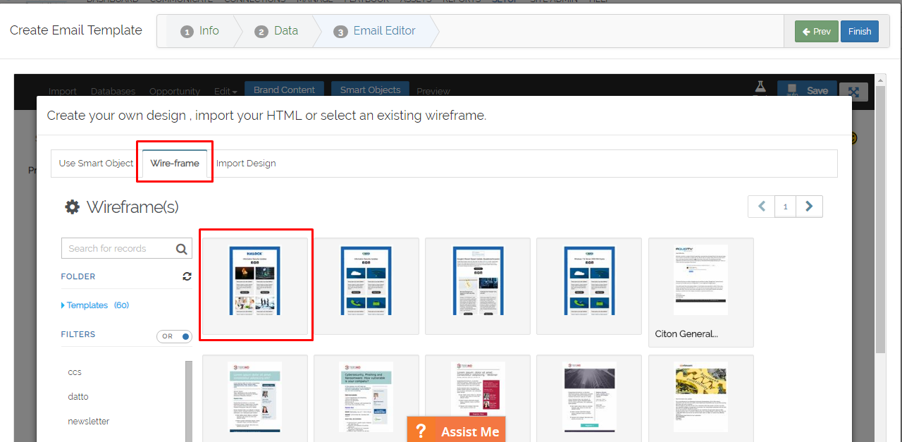Choose the teal header TeamHD wireframe
The height and width of the screenshot is (442, 902).
point(255,398)
